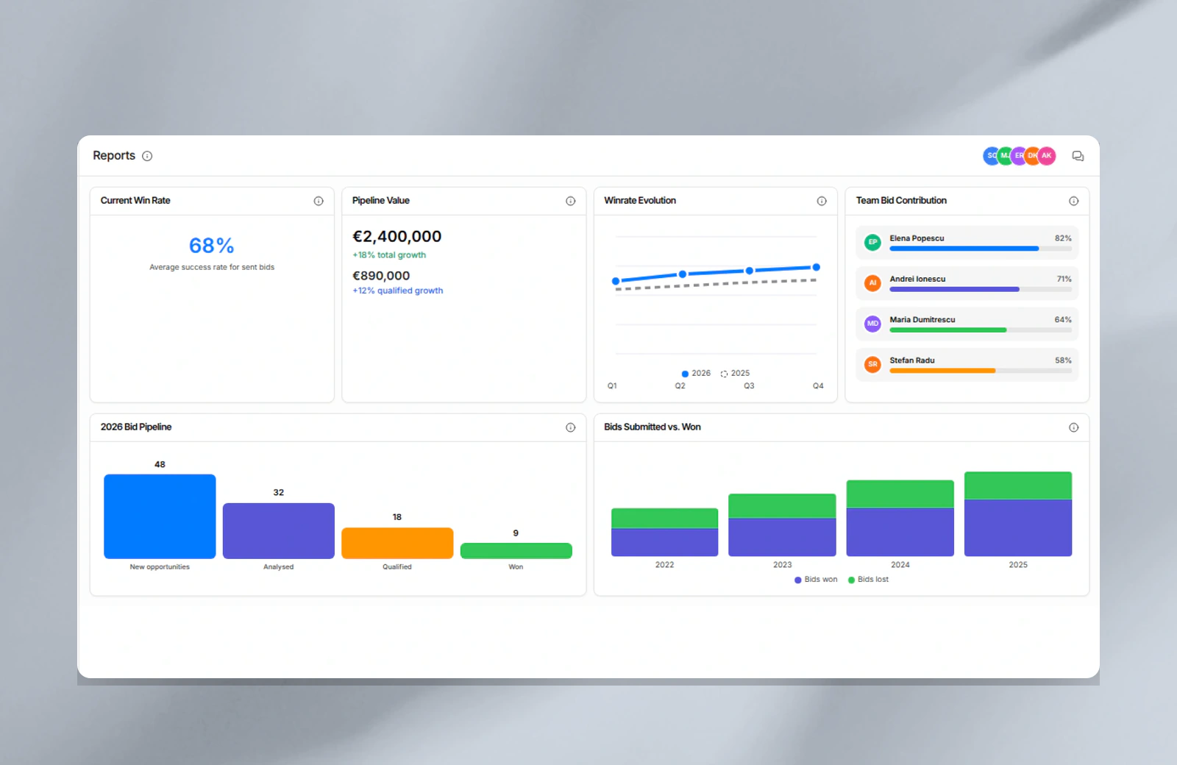This screenshot has width=1177, height=765.
Task: Click the Pipeline Value info icon
Action: coord(570,201)
